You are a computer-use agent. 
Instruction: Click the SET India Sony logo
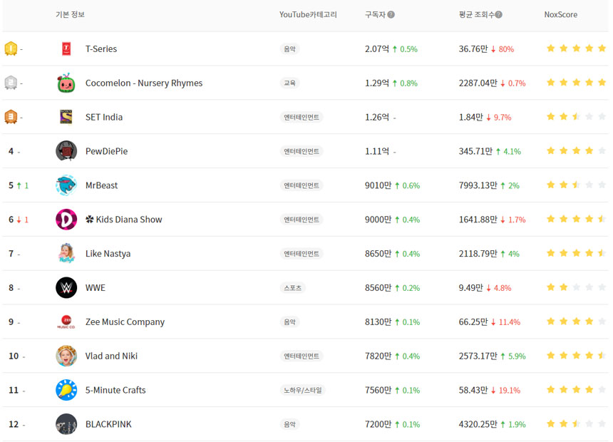click(66, 117)
